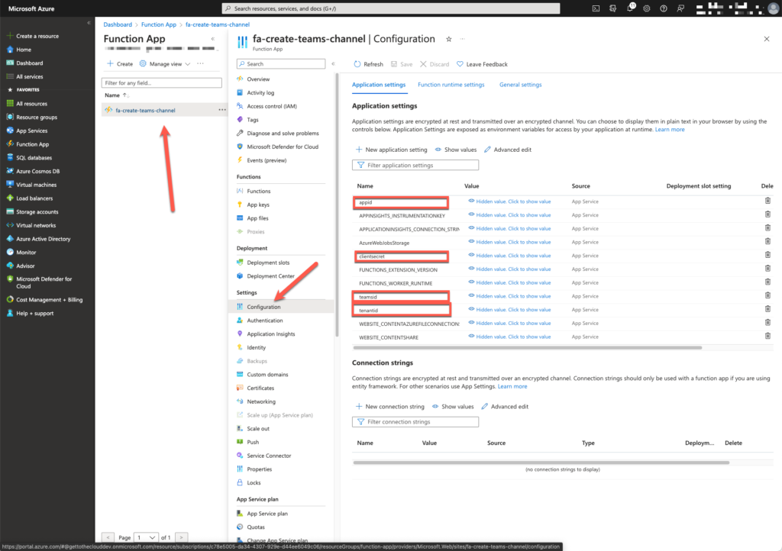Delete WEBSITE_CONTENTSHARE setting trash icon
This screenshot has height=551, width=782.
pos(767,337)
